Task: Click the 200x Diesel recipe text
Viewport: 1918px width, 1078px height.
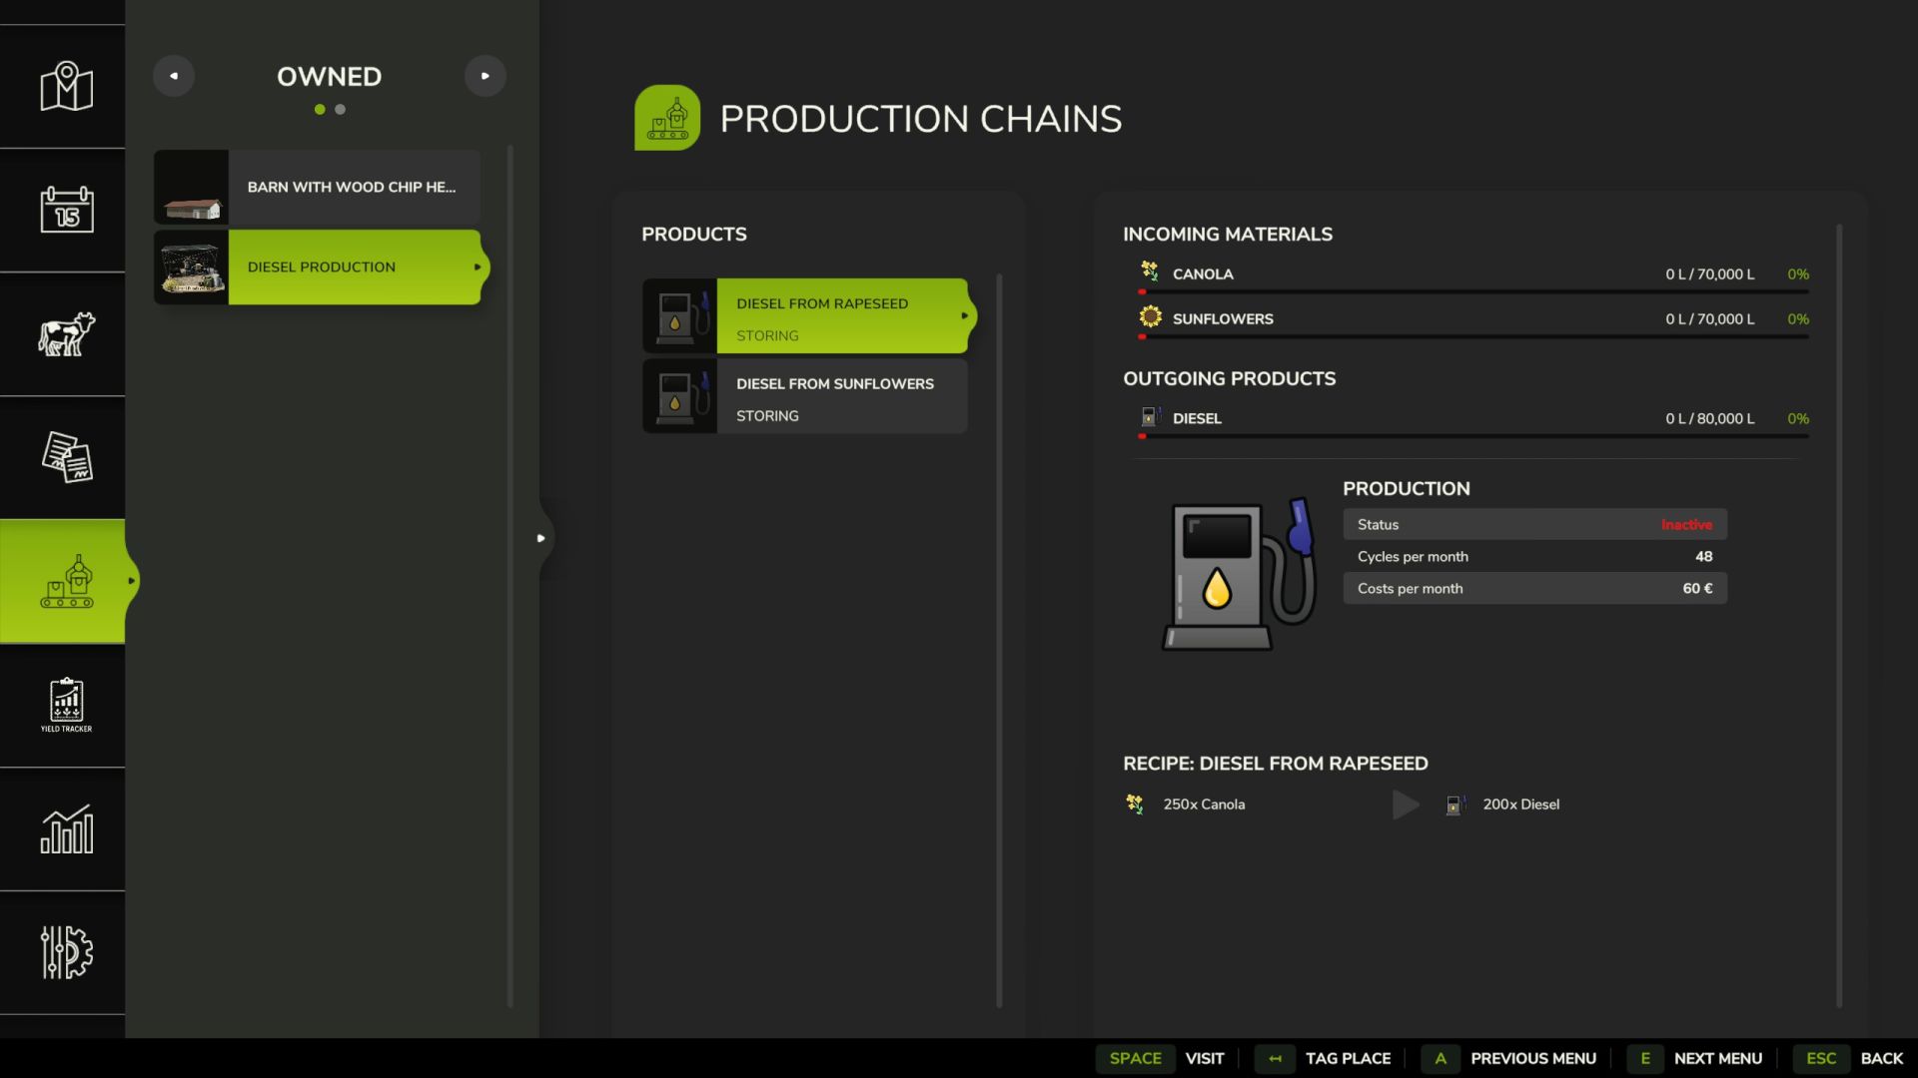Action: click(1520, 804)
